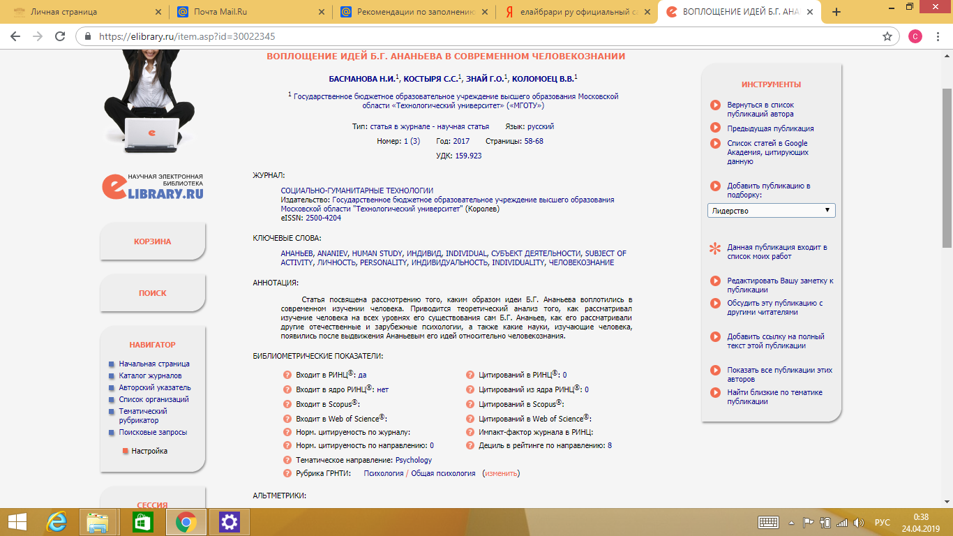Open journal СОЦИАЛЬНО-ГУМАНИТАРНЫЕ ТЕХНОЛОГИИ

click(357, 191)
